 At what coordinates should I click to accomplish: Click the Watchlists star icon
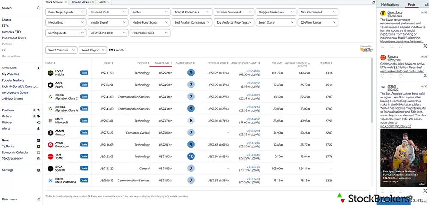click(x=39, y=68)
